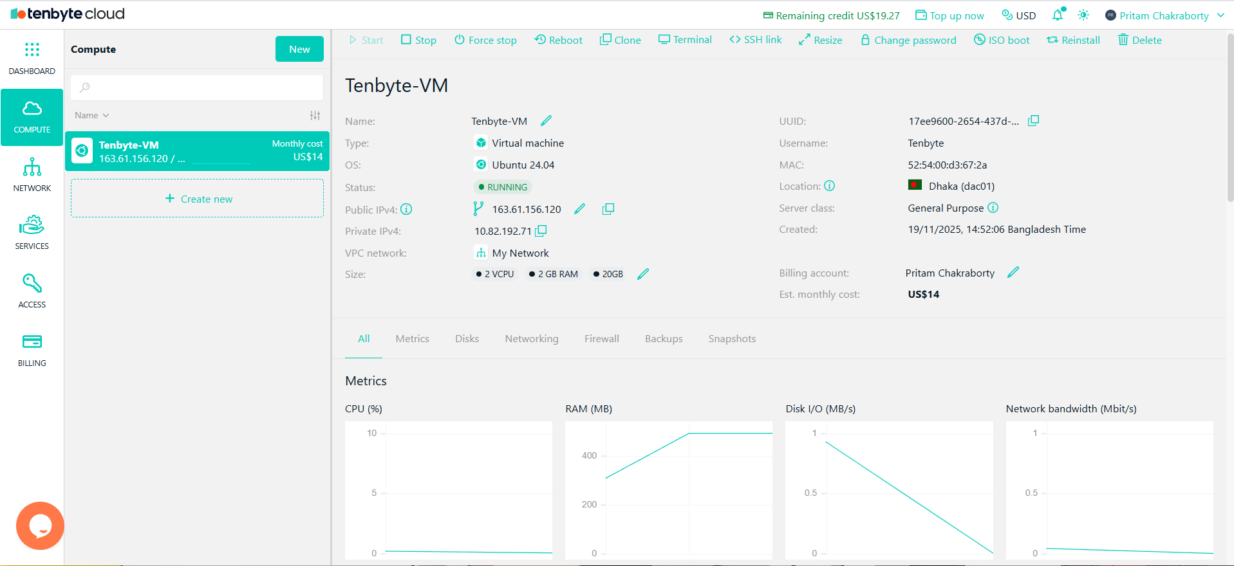Change password for the VM

(x=908, y=40)
